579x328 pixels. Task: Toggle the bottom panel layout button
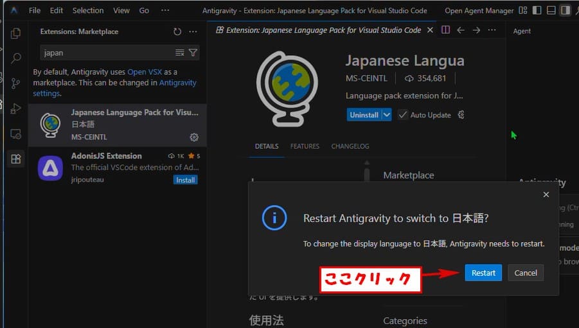point(551,10)
